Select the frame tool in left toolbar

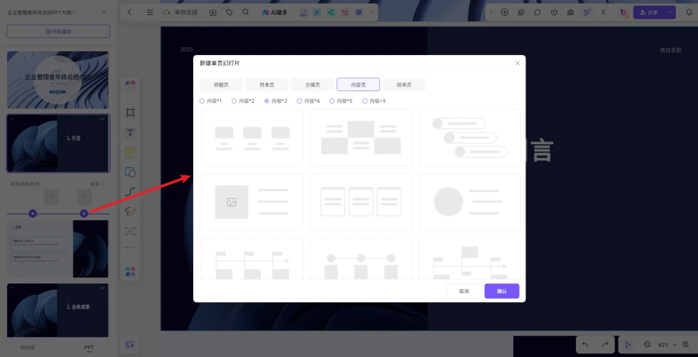point(130,113)
